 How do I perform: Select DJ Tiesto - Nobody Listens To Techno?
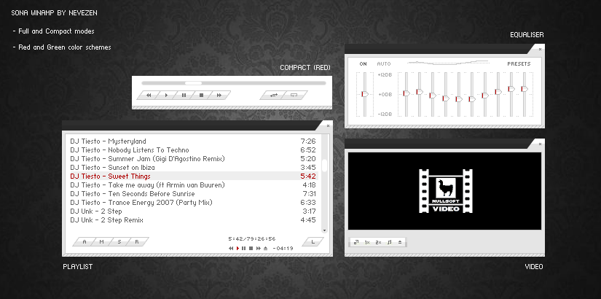193,150
